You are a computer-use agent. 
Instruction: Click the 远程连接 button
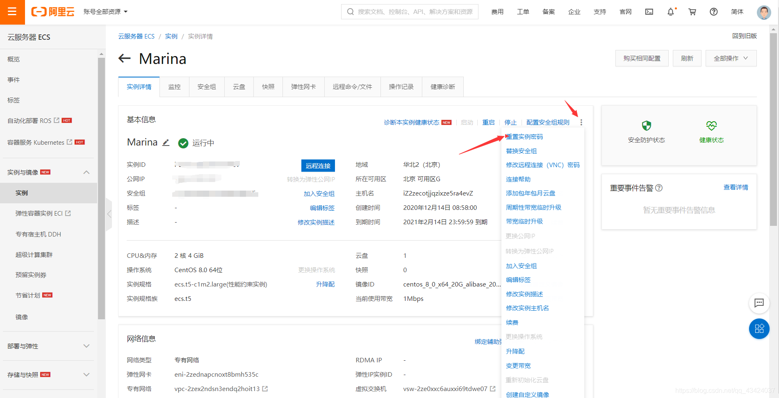318,166
